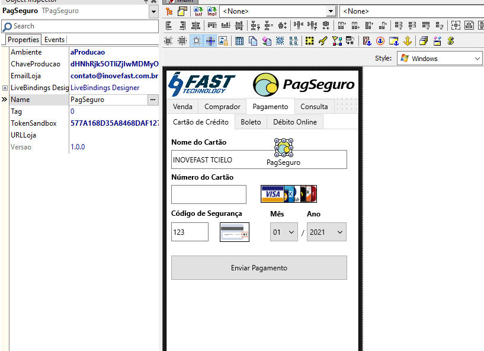Select the ChaveProducao property row
This screenshot has height=351, width=484.
tap(84, 64)
